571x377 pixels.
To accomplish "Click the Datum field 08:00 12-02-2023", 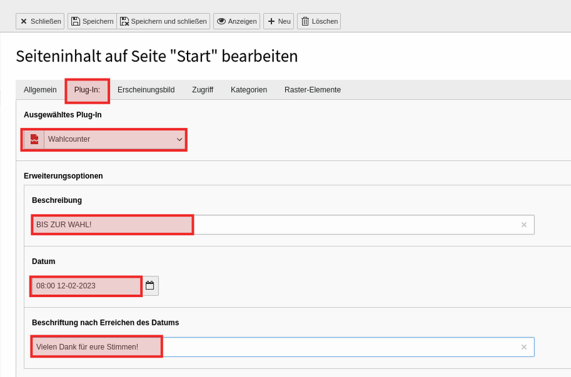I will 87,286.
